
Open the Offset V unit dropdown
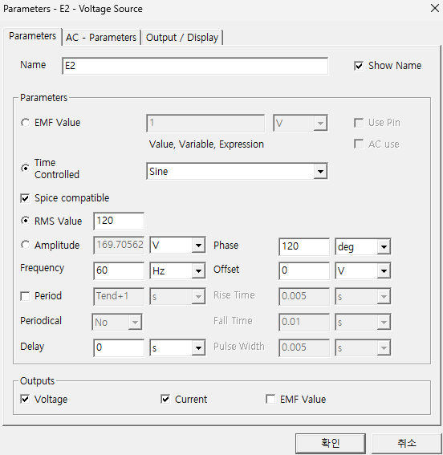click(x=384, y=270)
